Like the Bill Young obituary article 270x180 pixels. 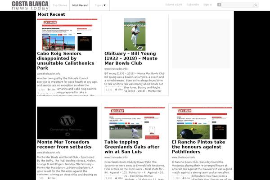[x=119, y=90]
